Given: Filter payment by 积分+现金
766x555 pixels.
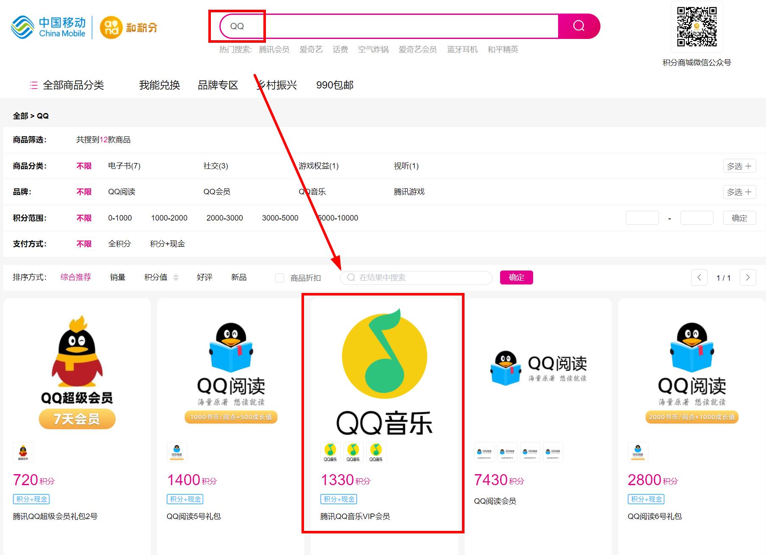Looking at the screenshot, I should [168, 244].
